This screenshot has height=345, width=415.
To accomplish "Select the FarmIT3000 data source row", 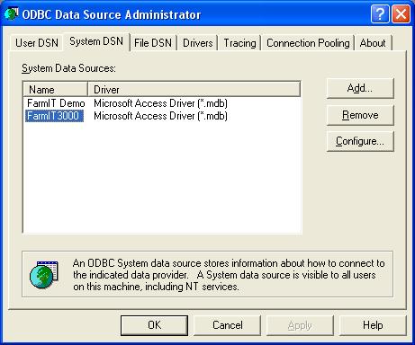I will tap(162, 116).
